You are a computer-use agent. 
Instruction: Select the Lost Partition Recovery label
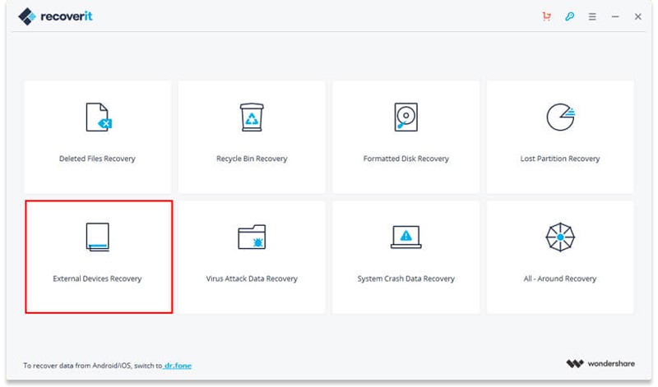pos(560,159)
